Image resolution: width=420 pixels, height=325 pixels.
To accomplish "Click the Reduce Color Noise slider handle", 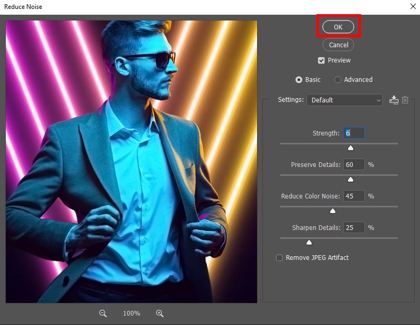I will click(332, 211).
